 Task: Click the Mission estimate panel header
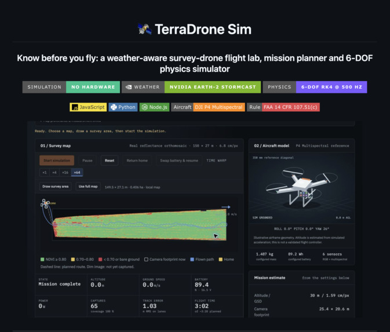point(302,278)
